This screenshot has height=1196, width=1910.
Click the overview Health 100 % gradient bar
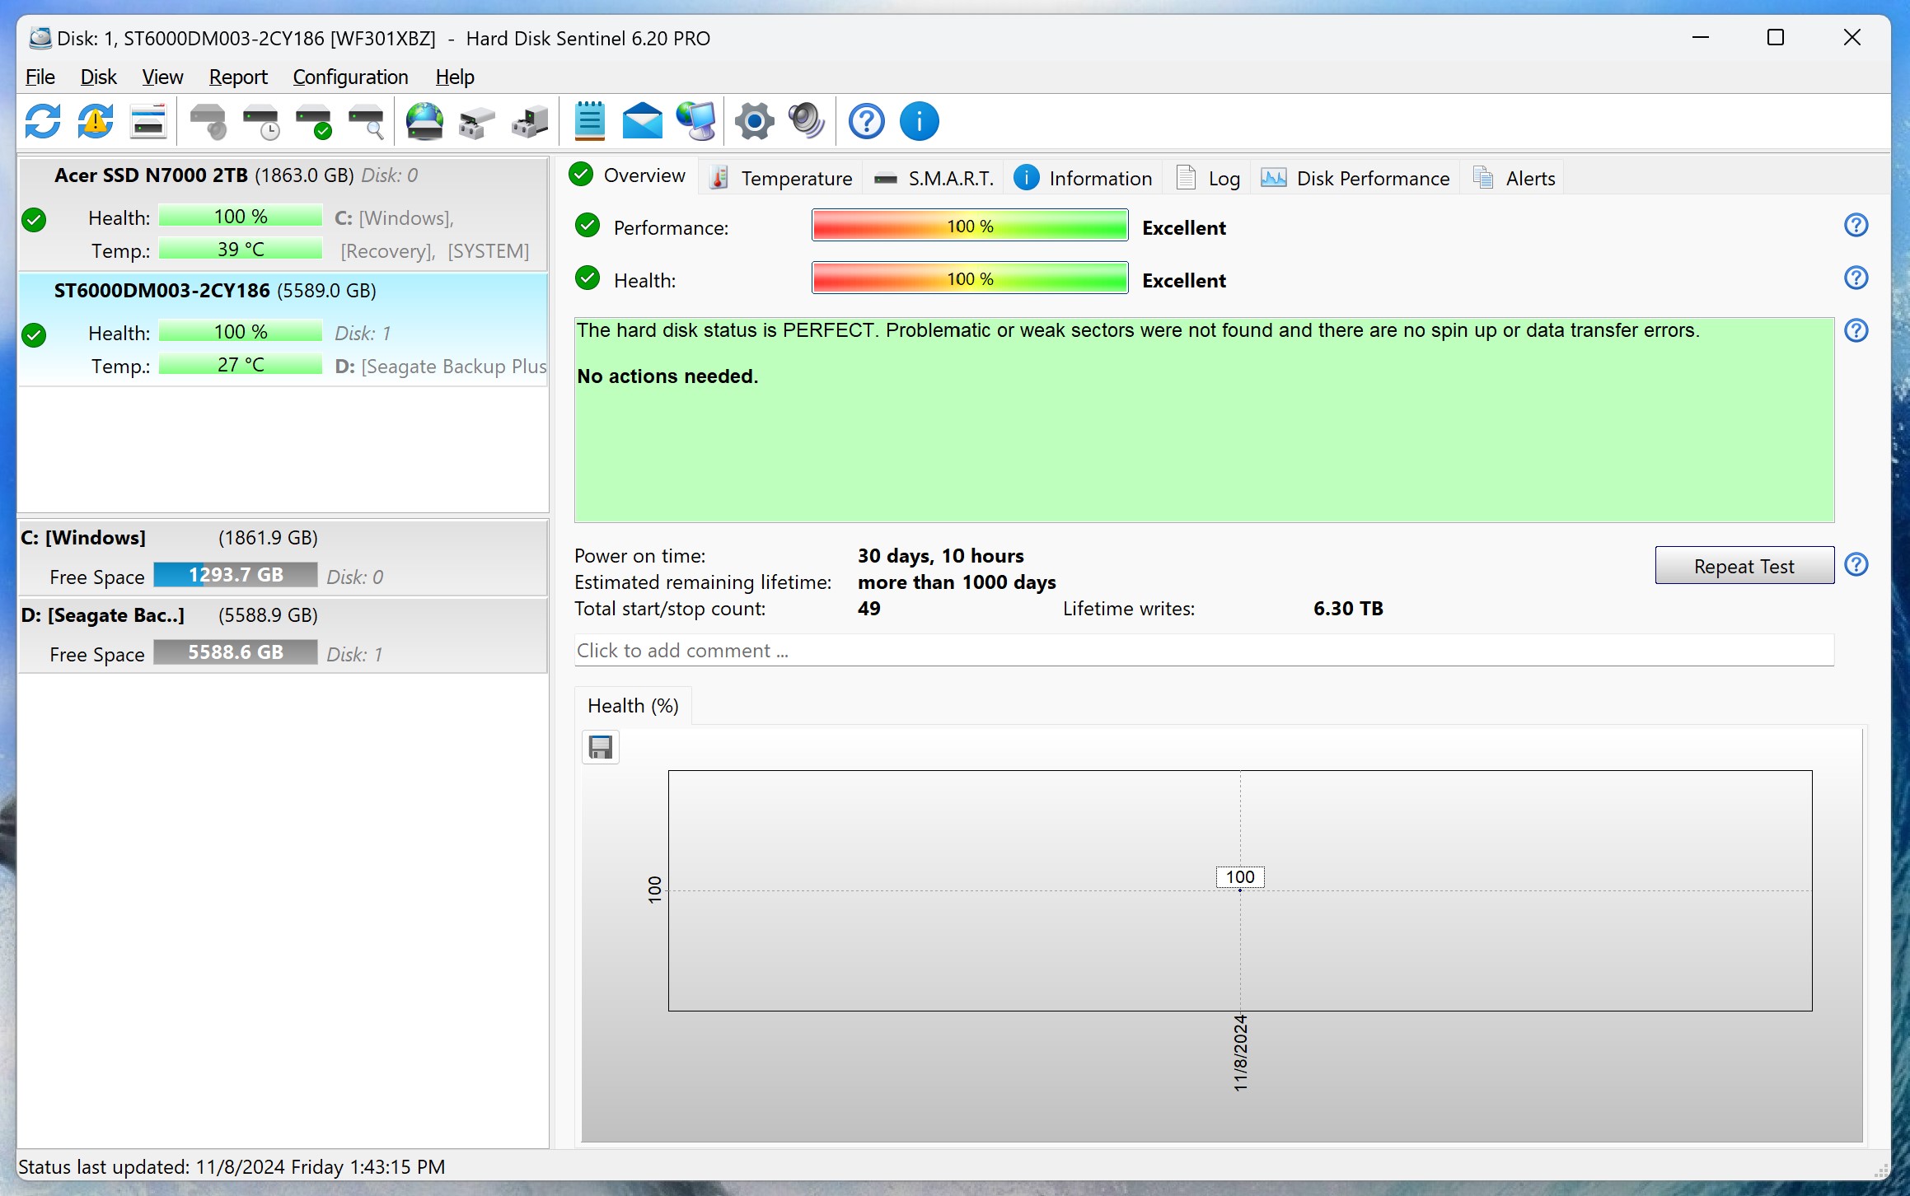970,278
